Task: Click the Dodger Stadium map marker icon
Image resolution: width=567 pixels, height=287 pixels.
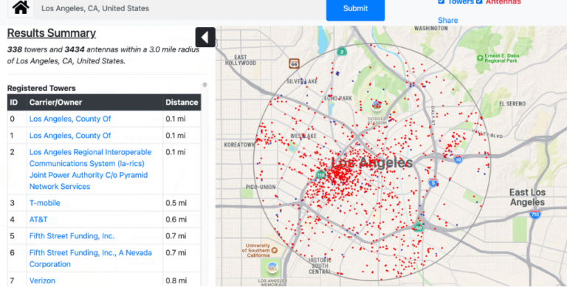Action: [377, 106]
